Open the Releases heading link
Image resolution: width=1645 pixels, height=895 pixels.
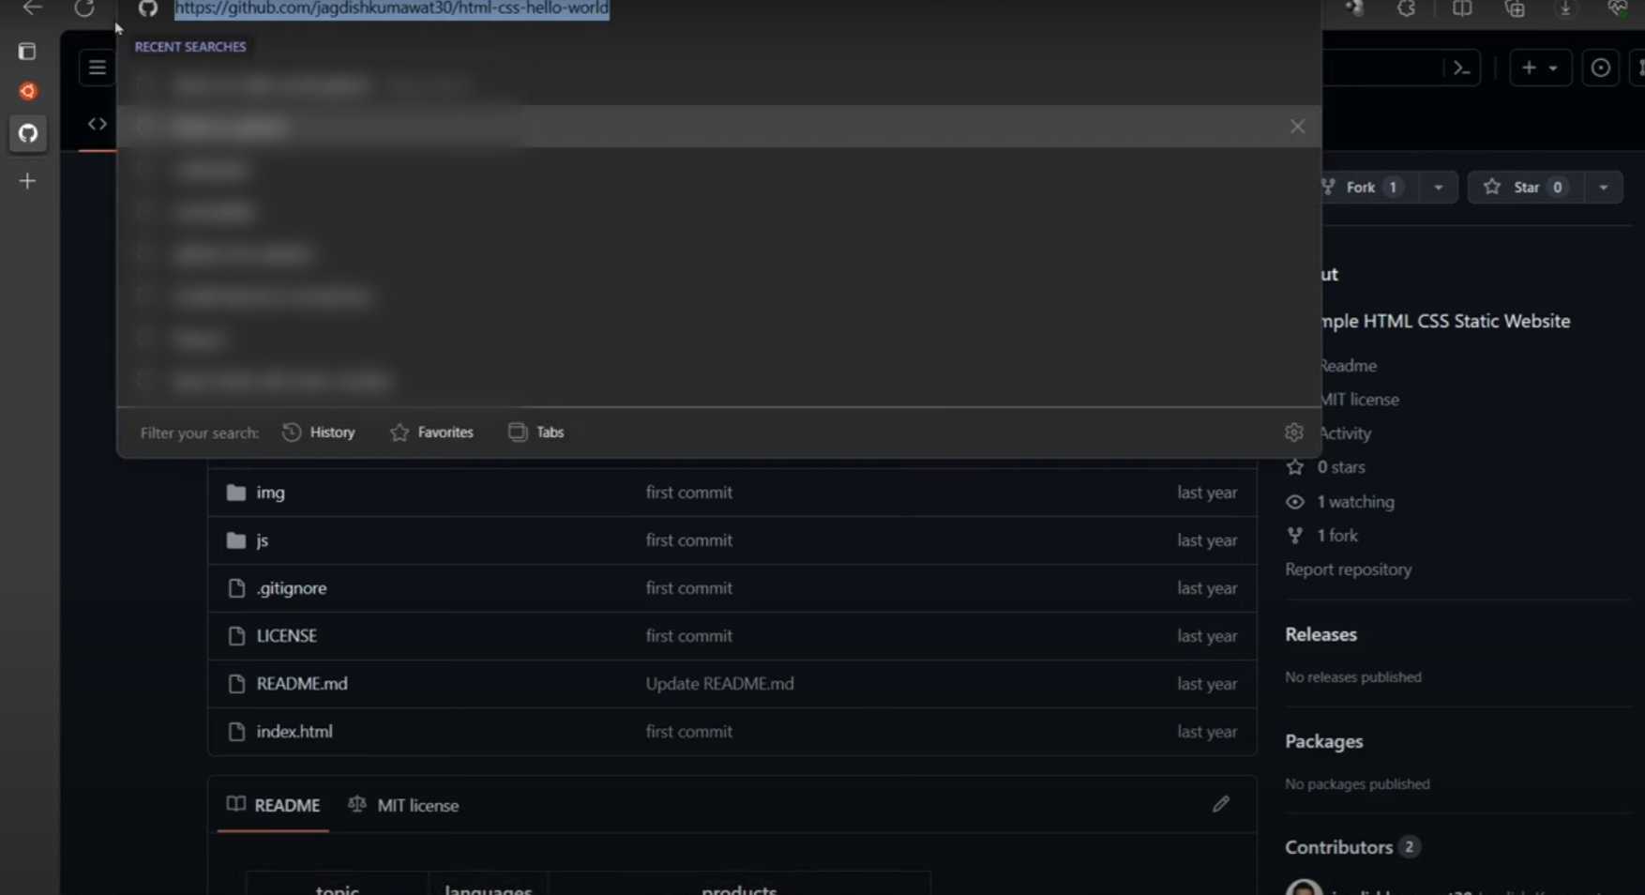(1321, 634)
